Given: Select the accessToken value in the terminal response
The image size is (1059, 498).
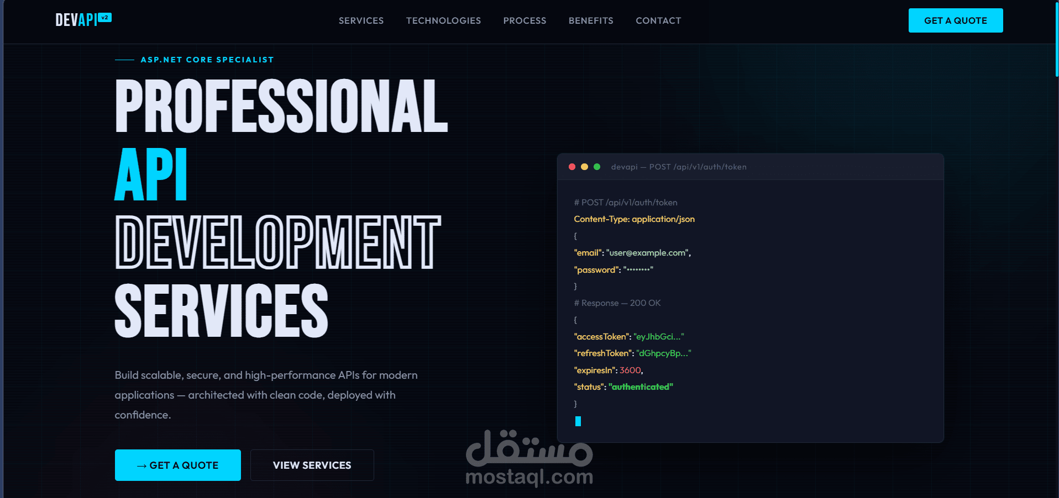Looking at the screenshot, I should (660, 336).
